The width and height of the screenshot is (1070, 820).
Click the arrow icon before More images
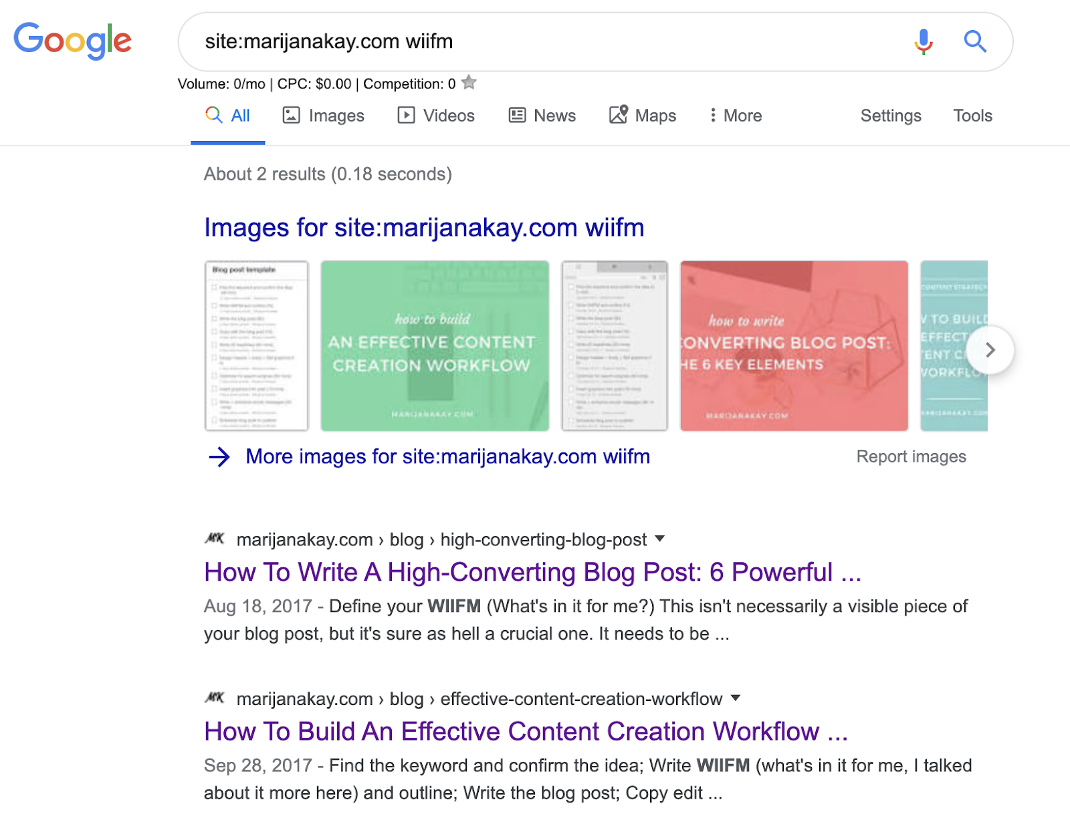tap(219, 457)
